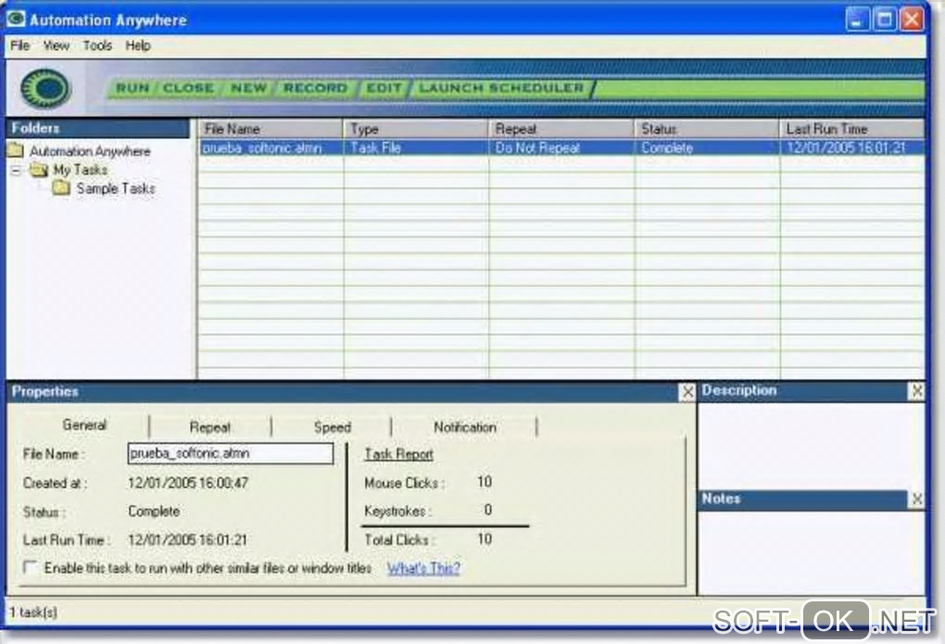945x644 pixels.
Task: Click the Total Clicks value 10
Action: point(485,539)
